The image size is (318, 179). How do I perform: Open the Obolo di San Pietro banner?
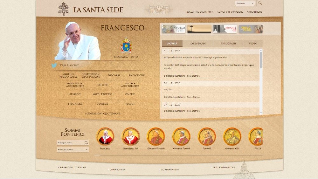click(251, 29)
